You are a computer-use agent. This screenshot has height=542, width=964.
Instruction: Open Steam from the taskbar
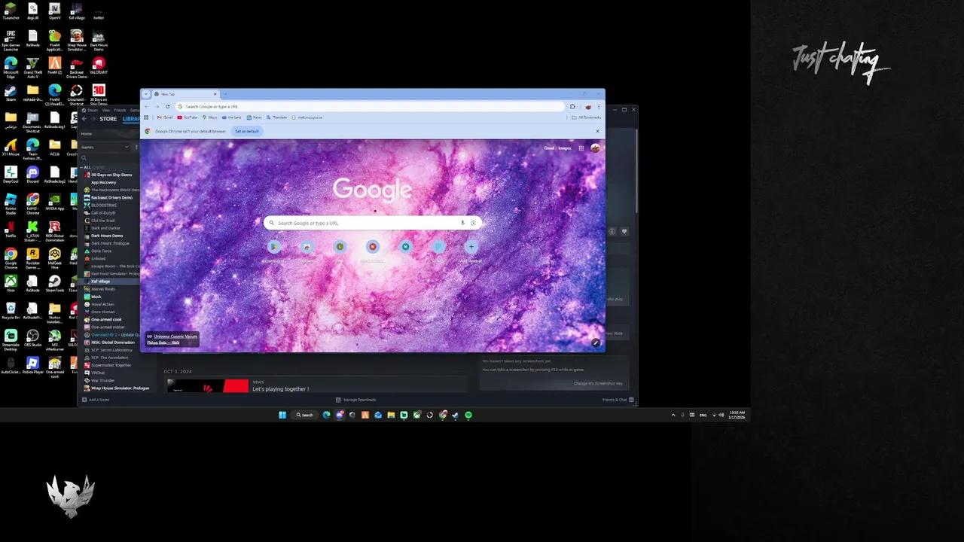click(x=455, y=415)
